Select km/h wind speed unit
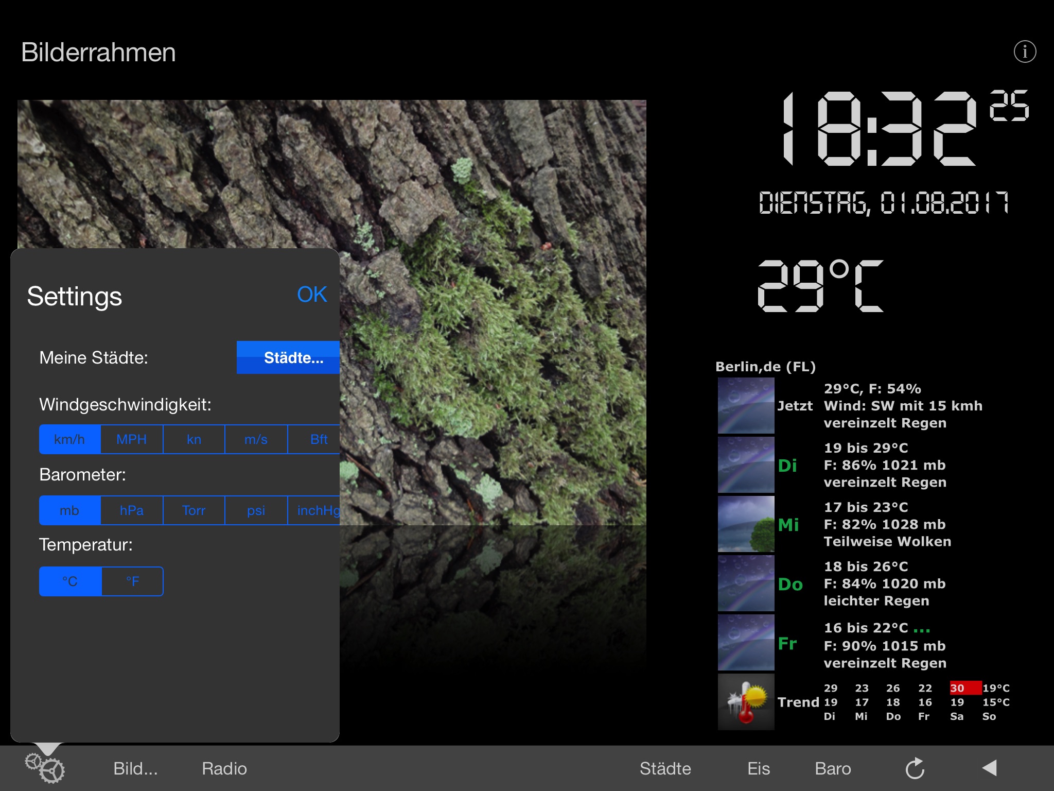The width and height of the screenshot is (1054, 791). (70, 439)
